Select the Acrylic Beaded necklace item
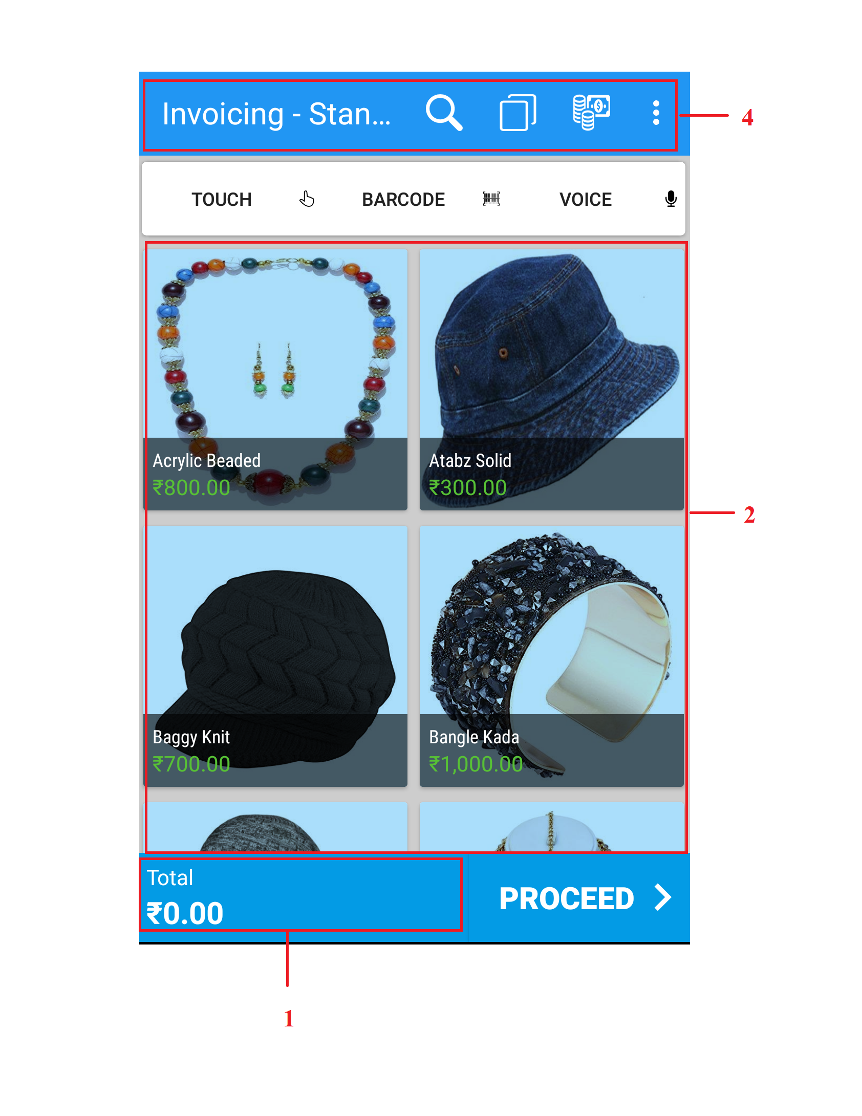Image resolution: width=862 pixels, height=1116 pixels. [x=275, y=380]
